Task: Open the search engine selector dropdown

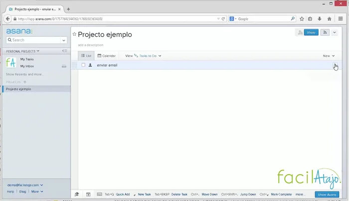Action: point(233,19)
